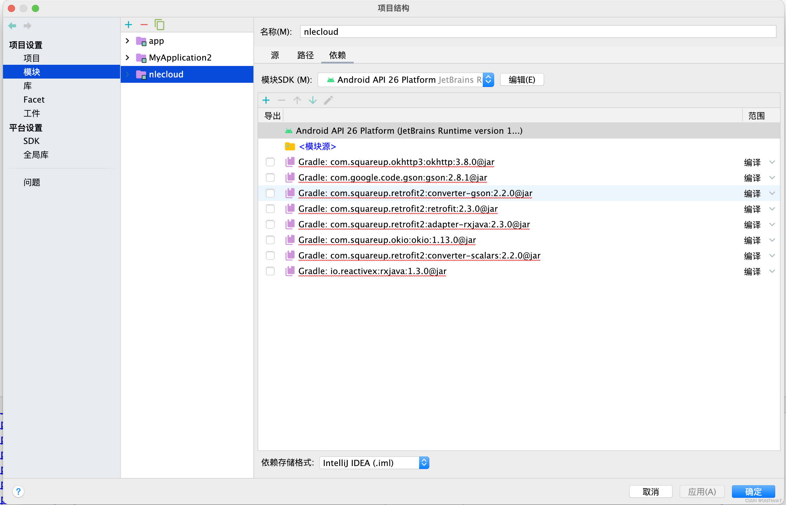
Task: Check export box for adapter-rxjava:2.3.0
Action: [270, 224]
